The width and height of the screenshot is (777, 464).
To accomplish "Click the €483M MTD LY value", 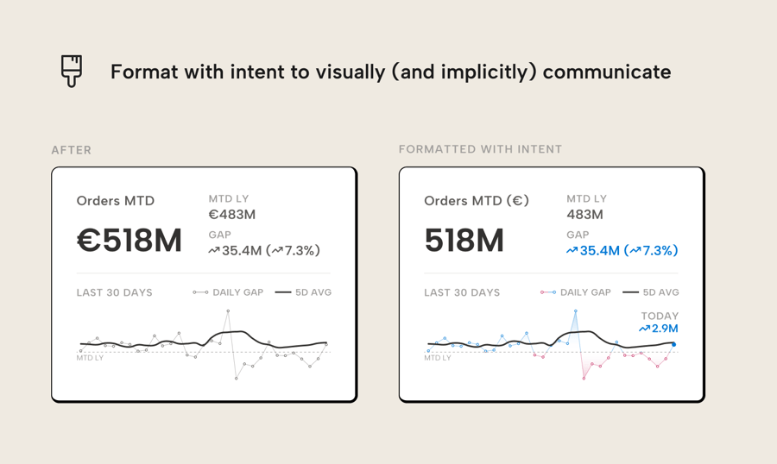I will point(232,215).
